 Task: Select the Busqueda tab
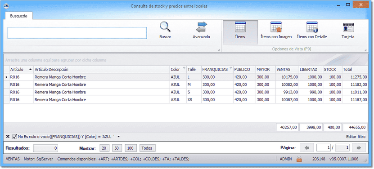pyautogui.click(x=18, y=16)
